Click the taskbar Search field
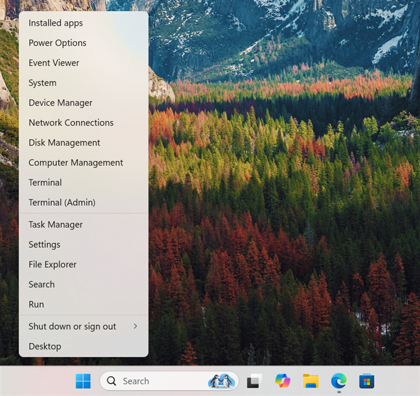Image resolution: width=420 pixels, height=396 pixels. [x=169, y=380]
